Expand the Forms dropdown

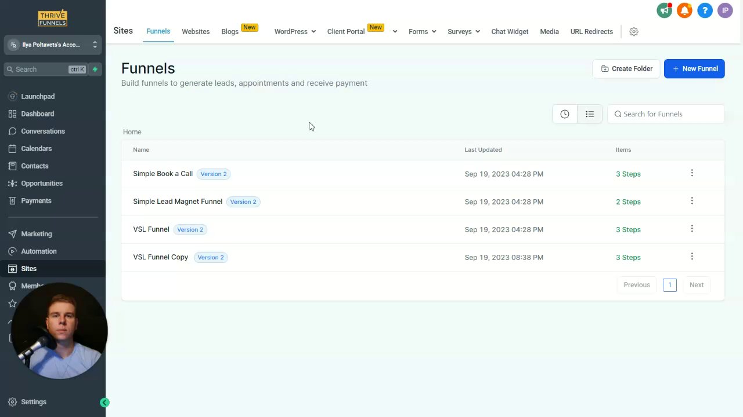click(422, 32)
